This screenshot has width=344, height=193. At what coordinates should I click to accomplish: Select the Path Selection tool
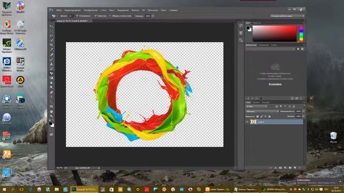(x=52, y=102)
